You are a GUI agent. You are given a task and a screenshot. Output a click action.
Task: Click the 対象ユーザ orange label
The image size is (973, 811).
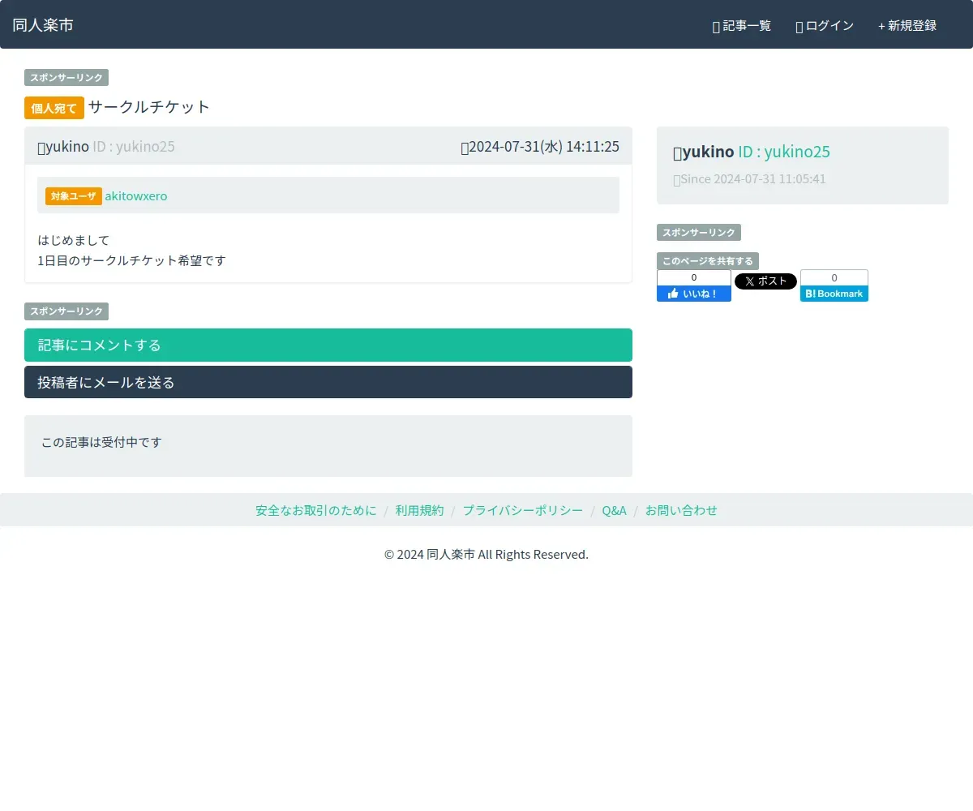point(74,196)
